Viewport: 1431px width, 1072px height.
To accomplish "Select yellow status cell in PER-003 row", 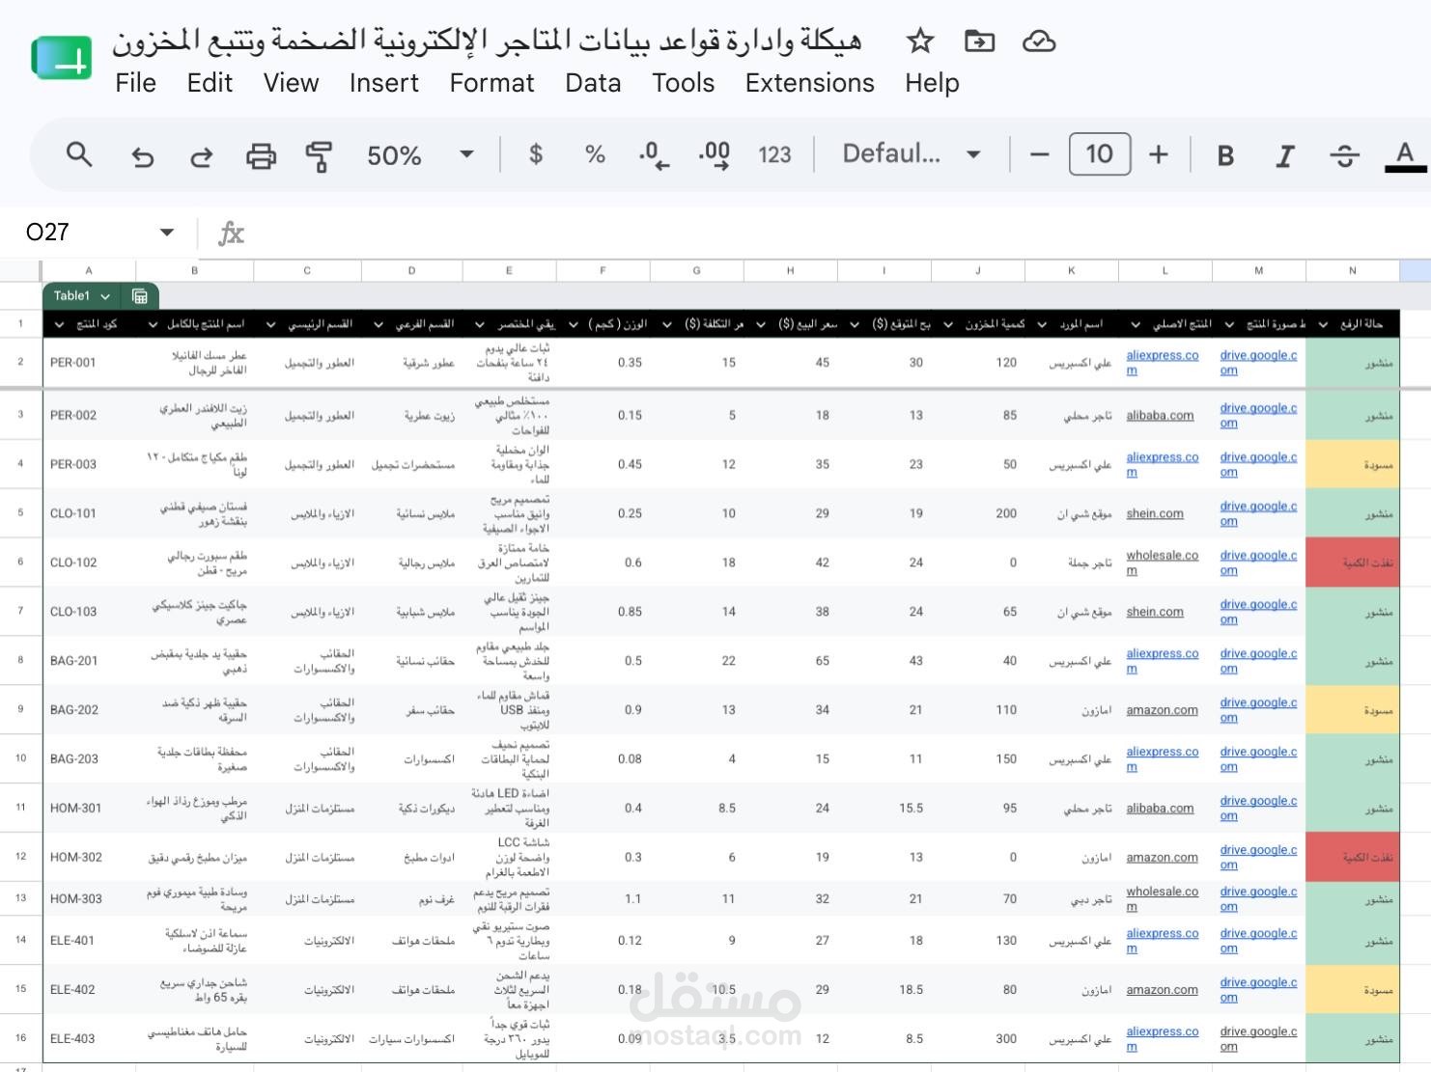I will coord(1353,464).
